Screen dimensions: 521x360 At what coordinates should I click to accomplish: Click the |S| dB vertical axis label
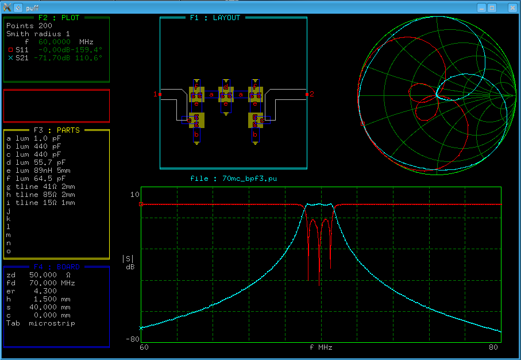pos(128,263)
